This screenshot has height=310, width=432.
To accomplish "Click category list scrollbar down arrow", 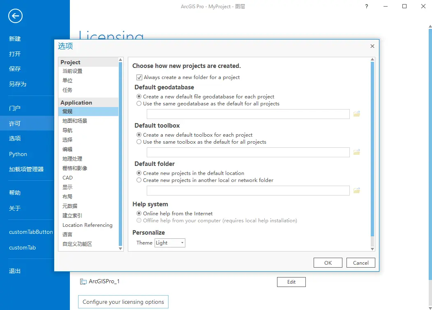I will (120, 249).
